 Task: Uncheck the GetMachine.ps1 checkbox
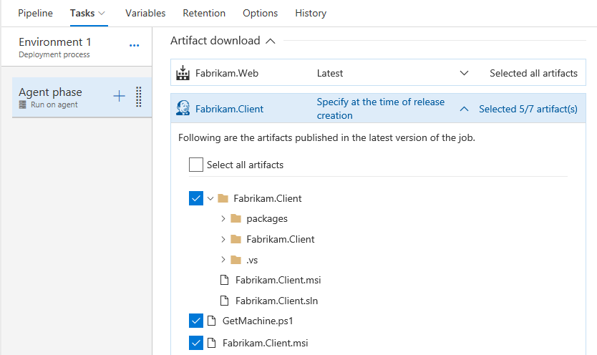196,321
